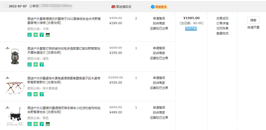
Task: Click 申请售后 for the camping lantern
Action: pyautogui.click(x=159, y=48)
